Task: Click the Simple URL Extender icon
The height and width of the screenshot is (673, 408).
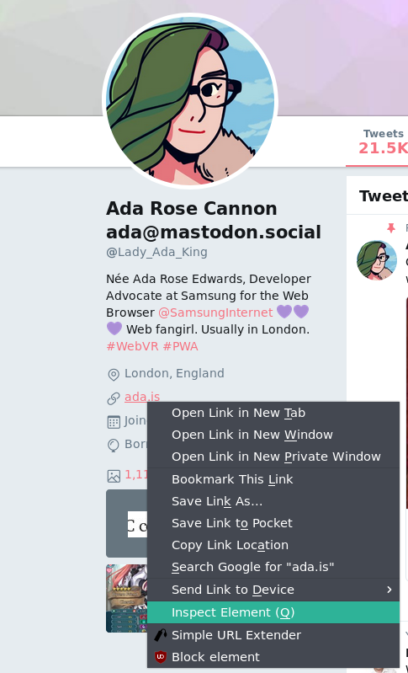Action: point(161,635)
